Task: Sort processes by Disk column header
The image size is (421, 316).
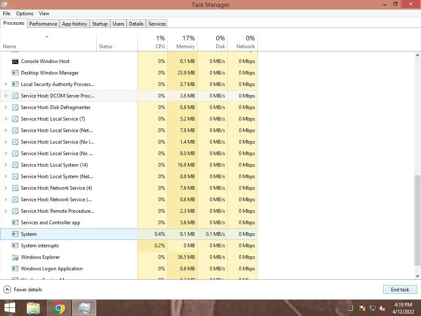Action: coord(213,43)
